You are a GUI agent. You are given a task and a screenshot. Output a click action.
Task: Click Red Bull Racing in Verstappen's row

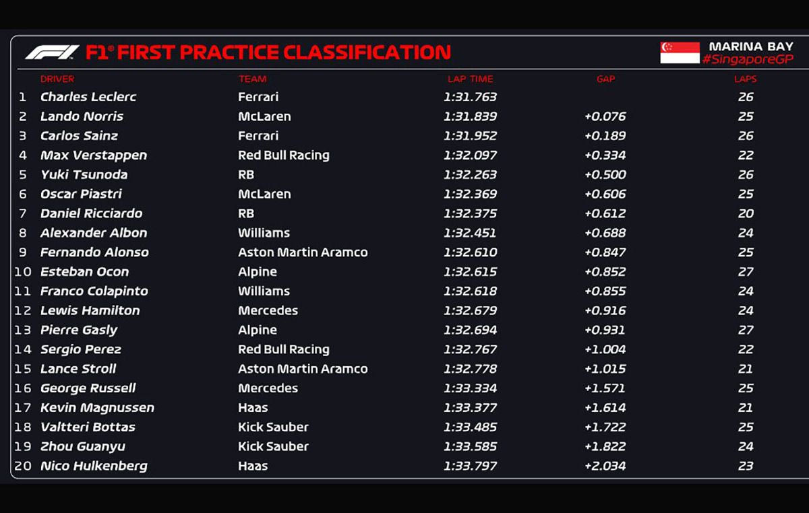(x=284, y=156)
